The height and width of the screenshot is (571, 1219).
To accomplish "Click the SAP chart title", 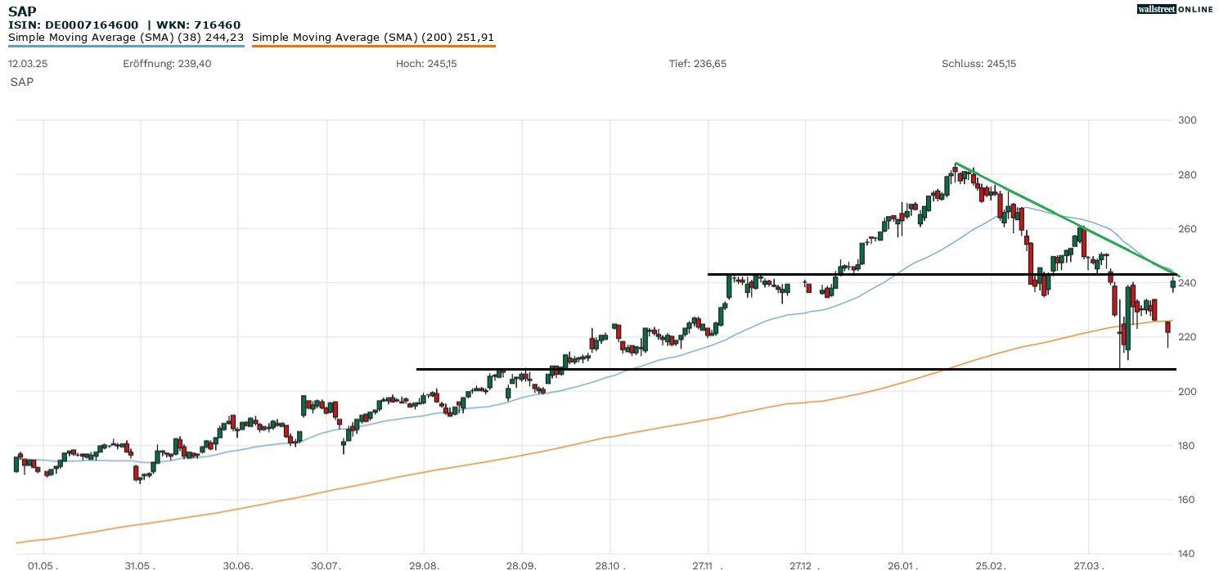I will point(22,11).
